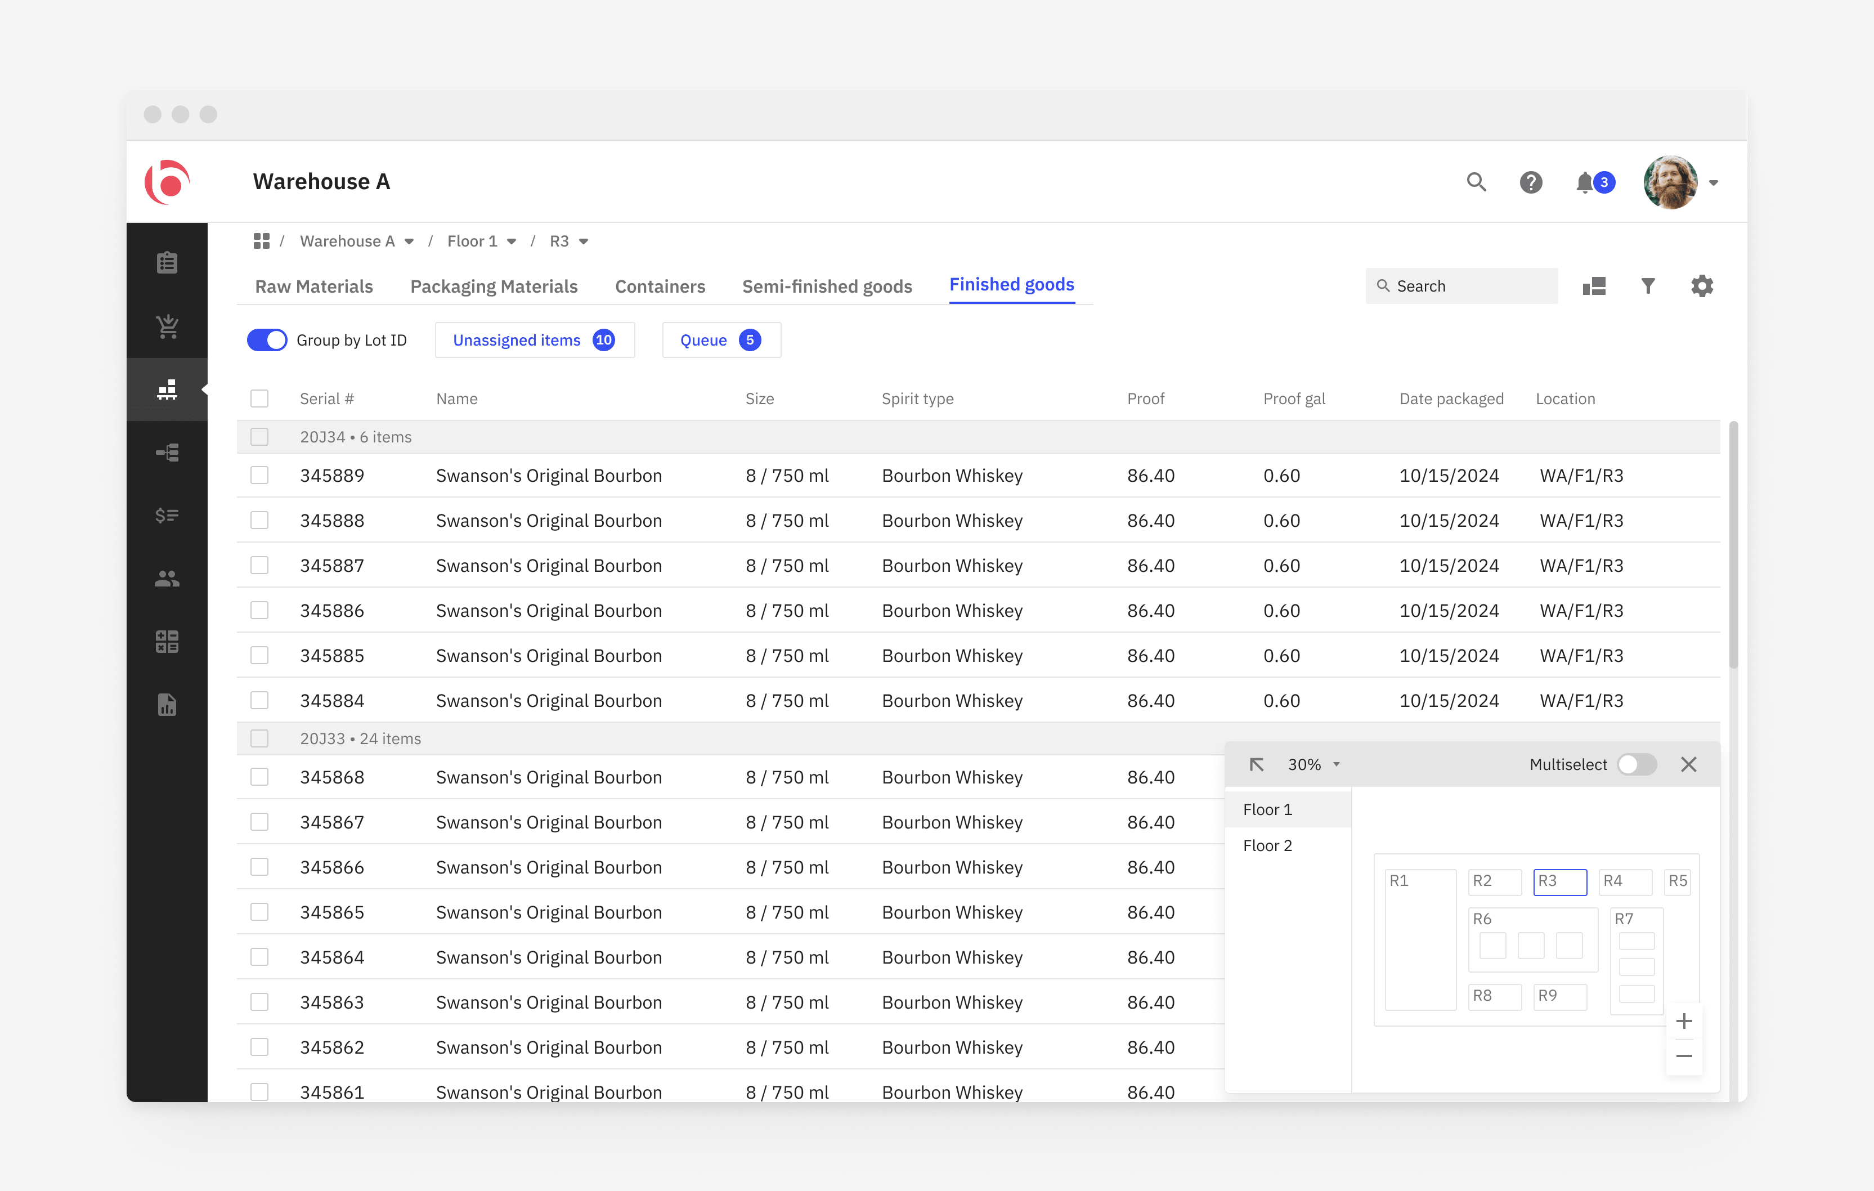
Task: Expand the R3 breadcrumb dropdown
Action: pos(584,241)
